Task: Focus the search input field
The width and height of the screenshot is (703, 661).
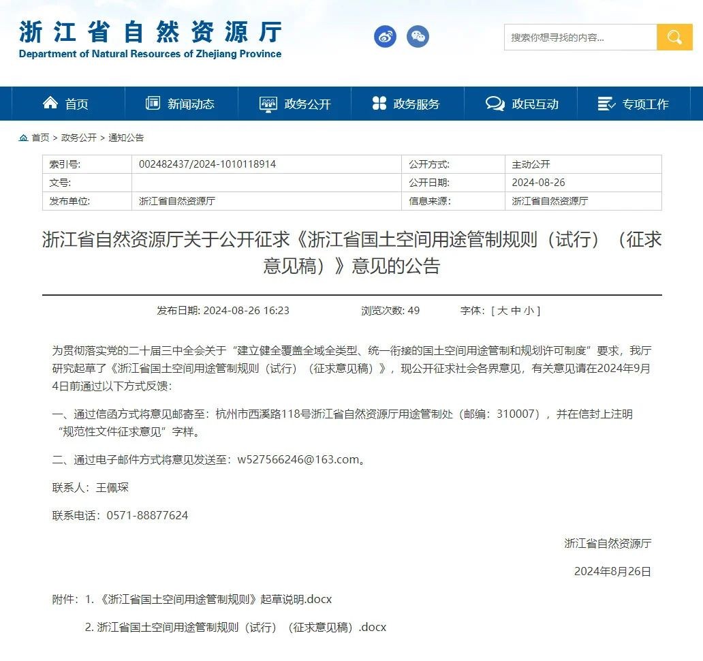Action: pos(580,37)
